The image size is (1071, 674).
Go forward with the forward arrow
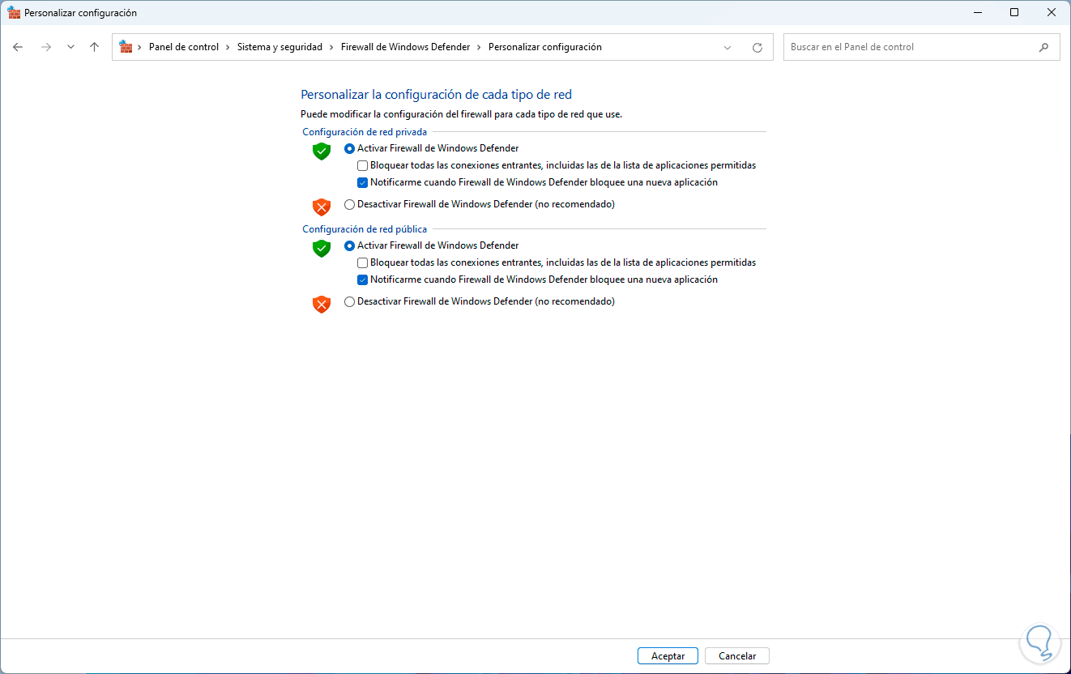pos(46,47)
